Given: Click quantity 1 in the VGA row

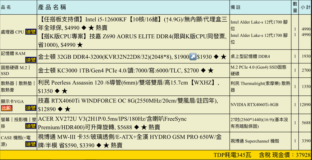Looking at the screenshot, I should coord(295,105).
